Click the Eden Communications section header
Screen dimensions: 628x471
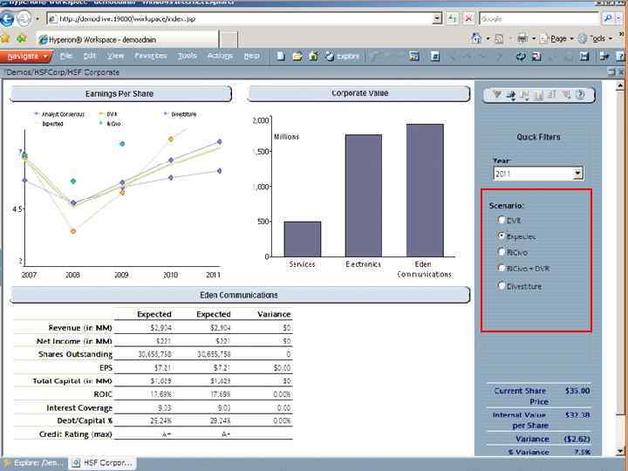[240, 295]
